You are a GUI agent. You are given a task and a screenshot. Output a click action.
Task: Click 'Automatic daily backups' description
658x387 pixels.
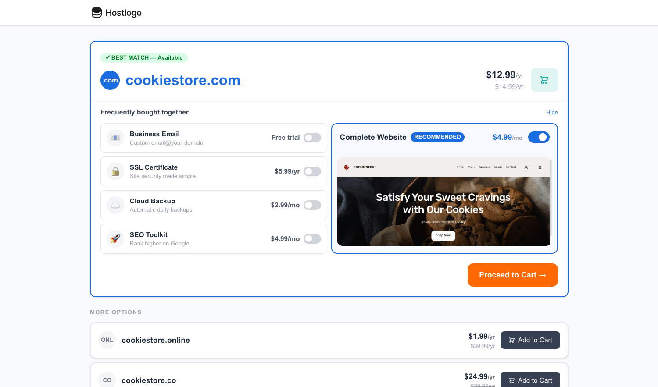tap(161, 210)
